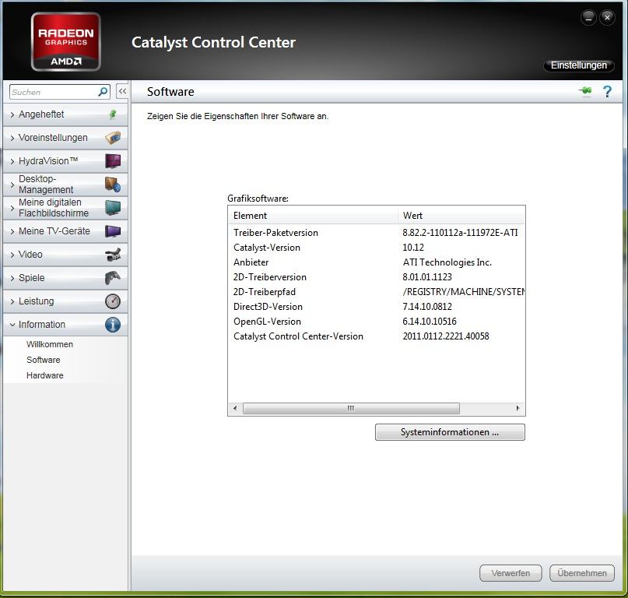
Task: Select the Direct3D-Version row
Action: coord(377,307)
